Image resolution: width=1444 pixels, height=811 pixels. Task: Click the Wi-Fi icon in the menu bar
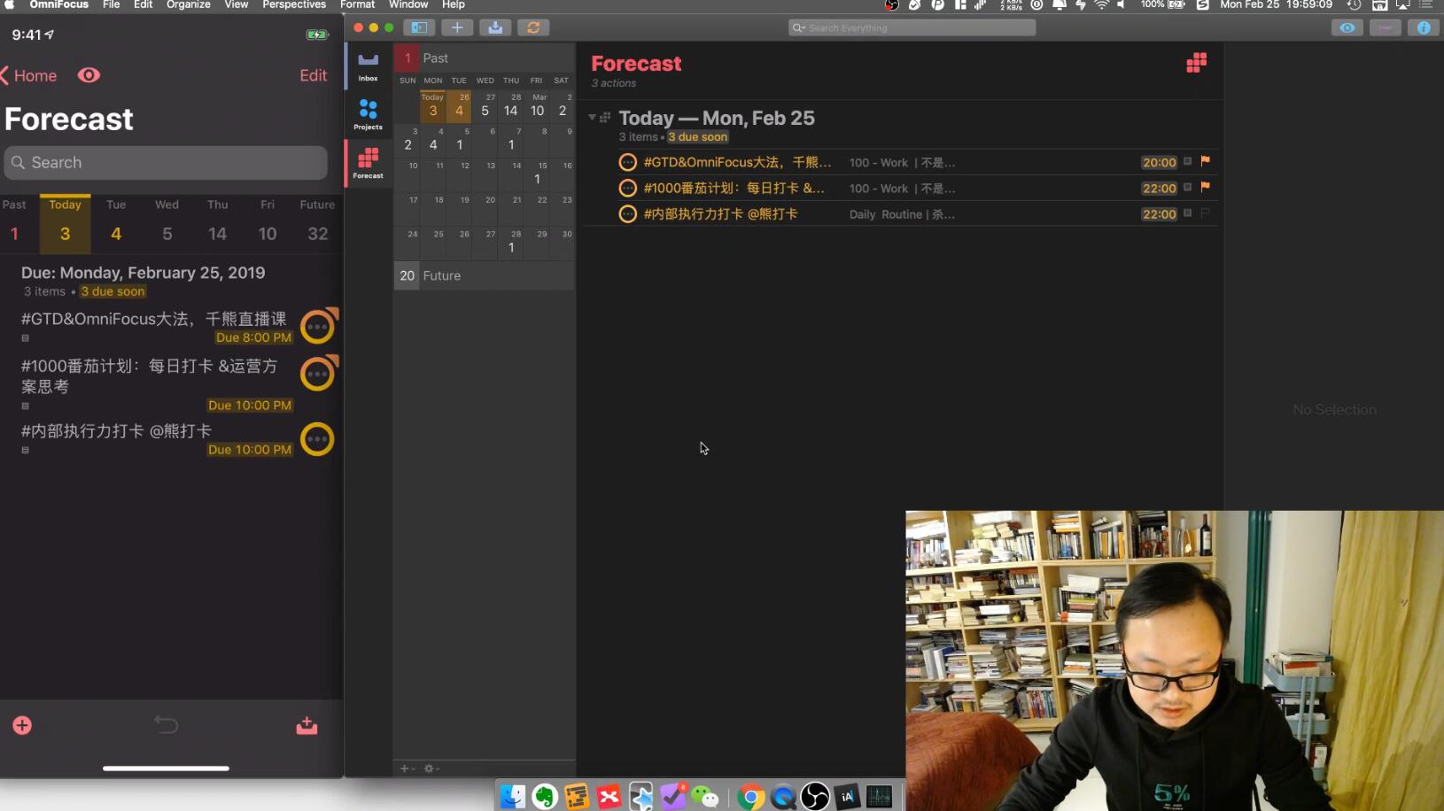[x=1101, y=4]
